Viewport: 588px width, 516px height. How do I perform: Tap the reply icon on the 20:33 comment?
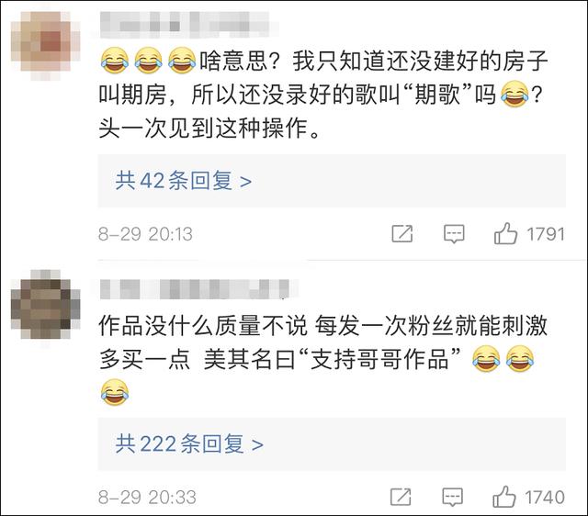coord(452,497)
